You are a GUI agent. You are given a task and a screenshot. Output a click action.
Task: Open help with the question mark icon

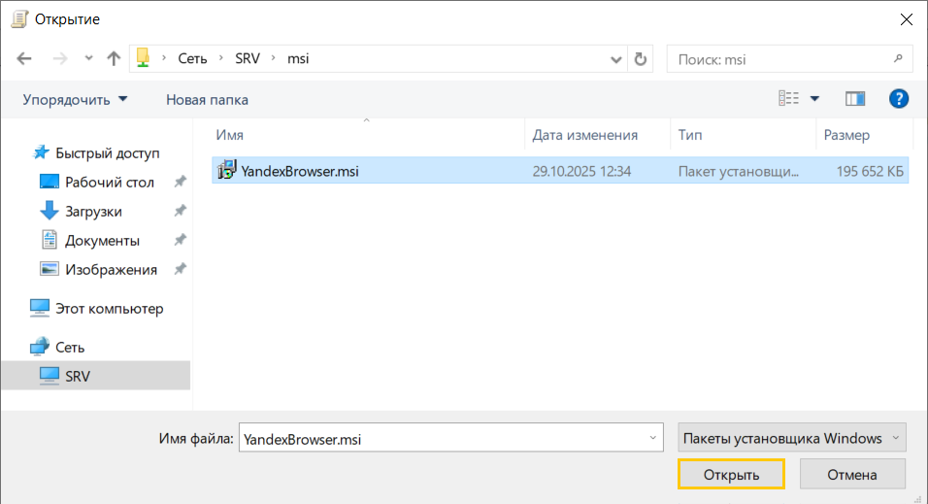(899, 98)
